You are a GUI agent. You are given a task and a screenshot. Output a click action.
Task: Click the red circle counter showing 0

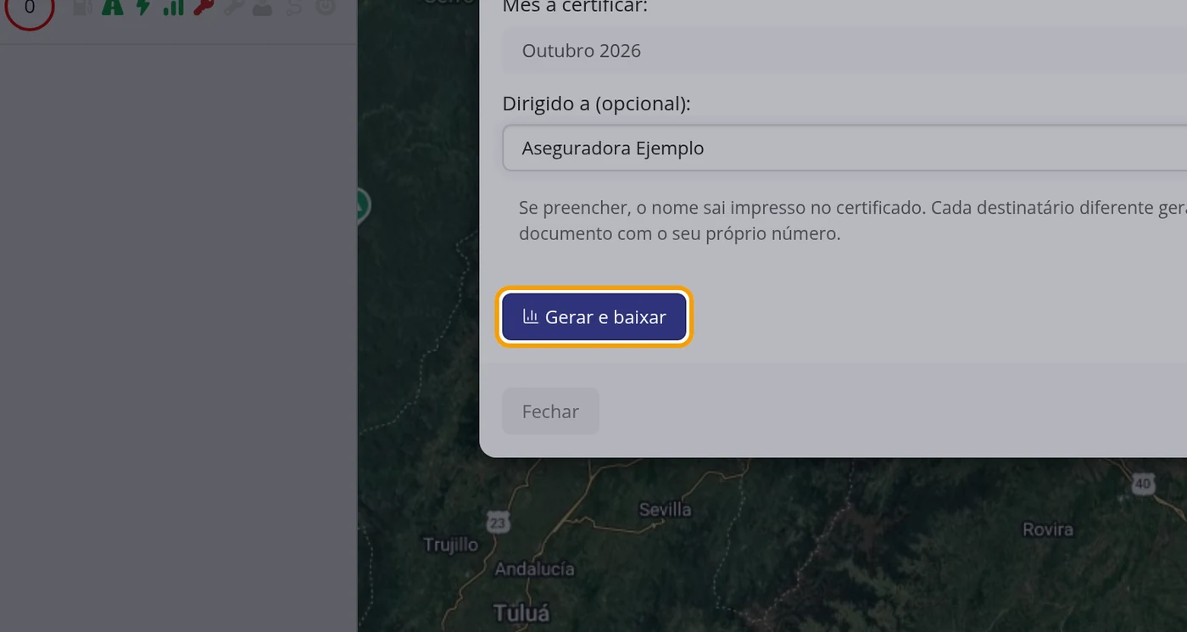coord(30,8)
